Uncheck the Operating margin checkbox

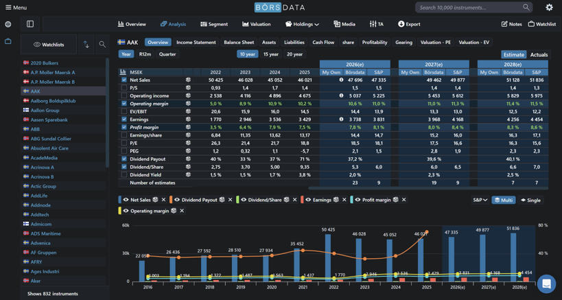(x=124, y=104)
